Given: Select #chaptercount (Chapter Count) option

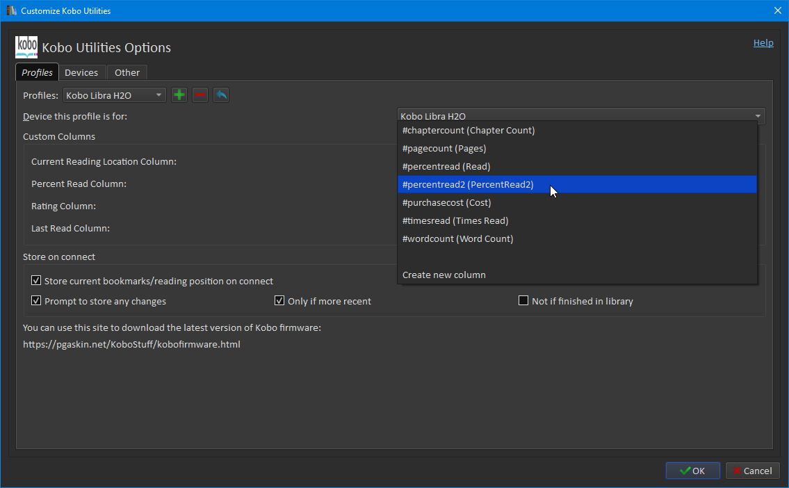Looking at the screenshot, I should (577, 130).
